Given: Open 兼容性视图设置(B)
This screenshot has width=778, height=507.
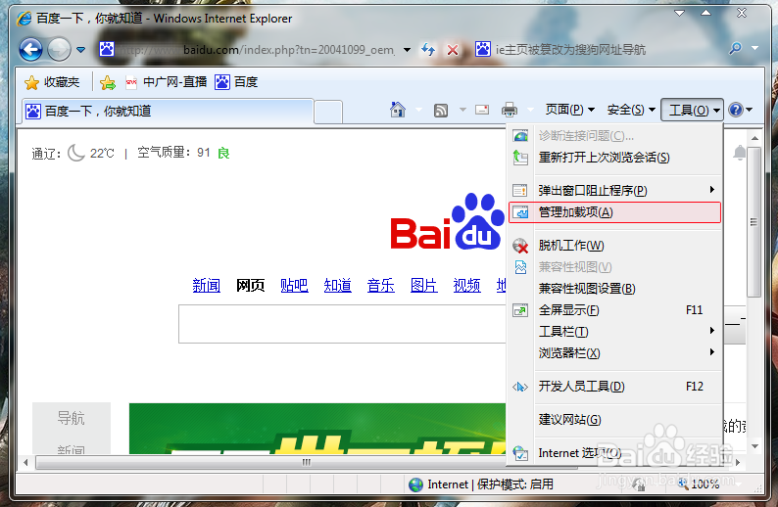Looking at the screenshot, I should click(614, 289).
